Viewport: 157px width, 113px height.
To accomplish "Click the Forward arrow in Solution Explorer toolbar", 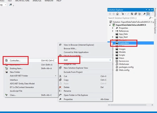I will tap(114, 14).
